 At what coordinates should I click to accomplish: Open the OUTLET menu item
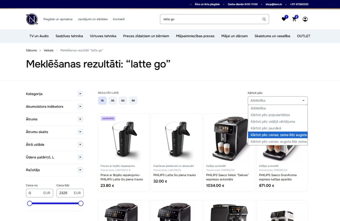(303, 36)
